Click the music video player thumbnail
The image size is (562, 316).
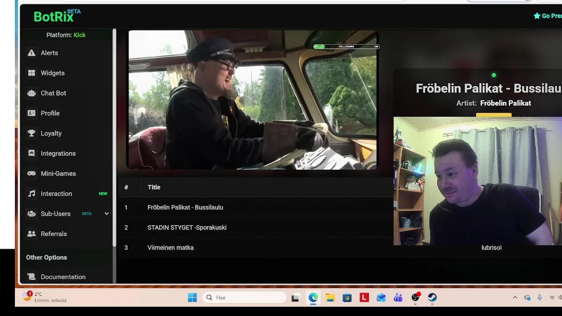click(x=252, y=100)
